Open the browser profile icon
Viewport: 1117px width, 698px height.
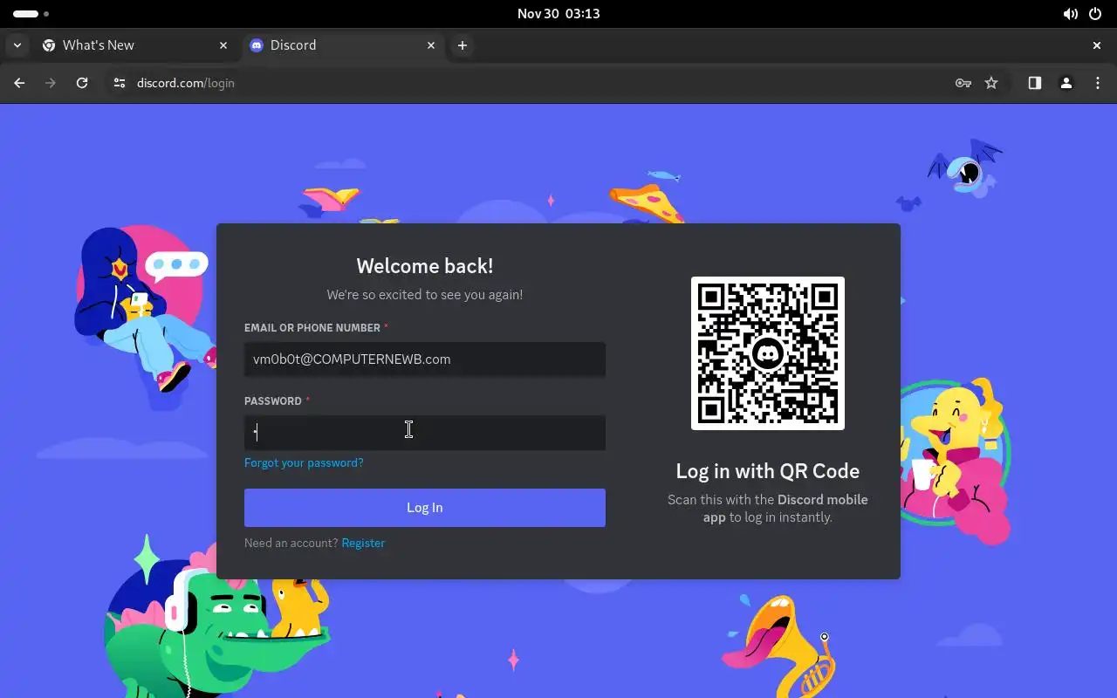[x=1066, y=83]
